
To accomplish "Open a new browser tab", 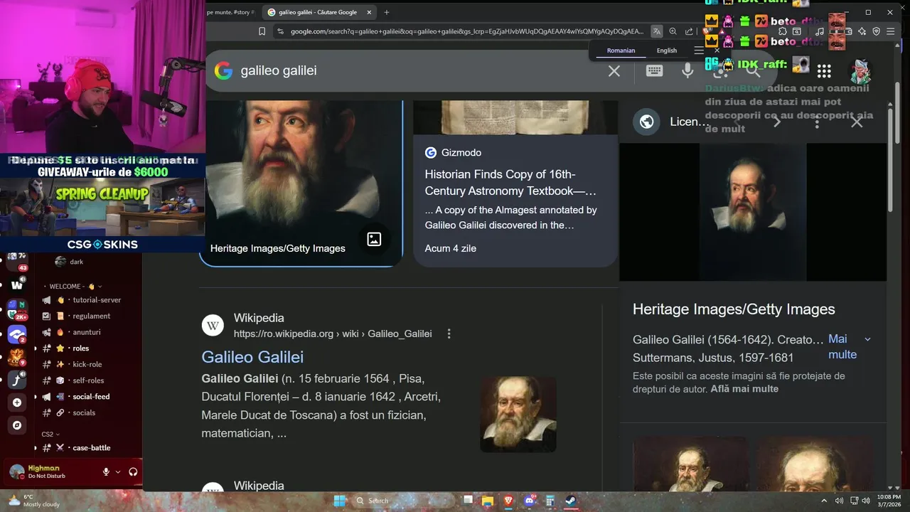I will coord(387,12).
